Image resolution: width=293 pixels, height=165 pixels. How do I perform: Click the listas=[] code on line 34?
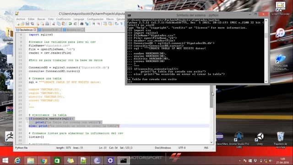coord(37,137)
